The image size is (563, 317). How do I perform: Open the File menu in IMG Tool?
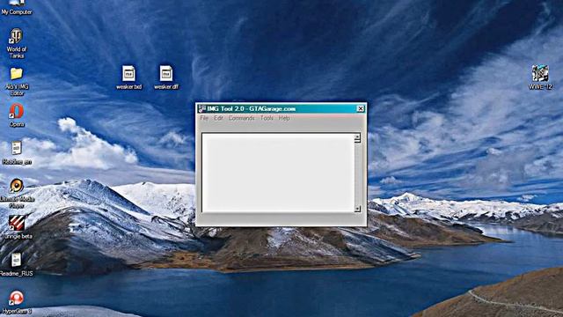(204, 118)
